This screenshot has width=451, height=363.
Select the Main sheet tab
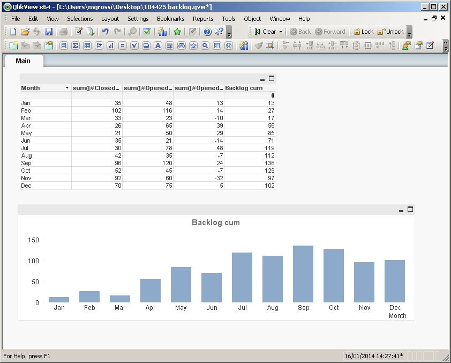point(23,61)
